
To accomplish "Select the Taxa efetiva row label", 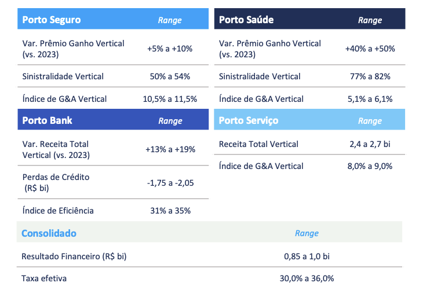I will (x=44, y=278).
